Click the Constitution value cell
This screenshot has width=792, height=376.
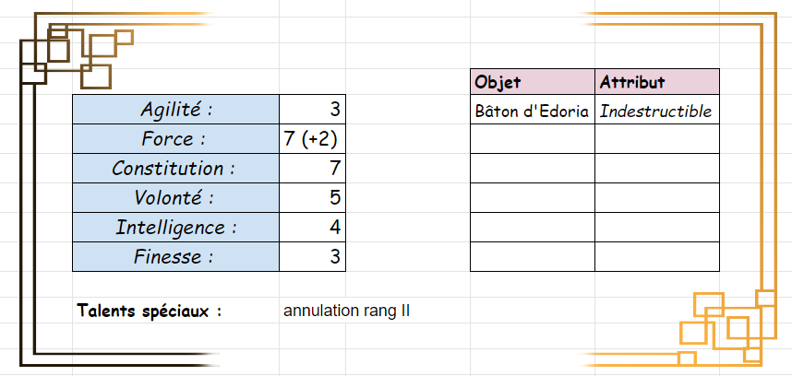[312, 169]
